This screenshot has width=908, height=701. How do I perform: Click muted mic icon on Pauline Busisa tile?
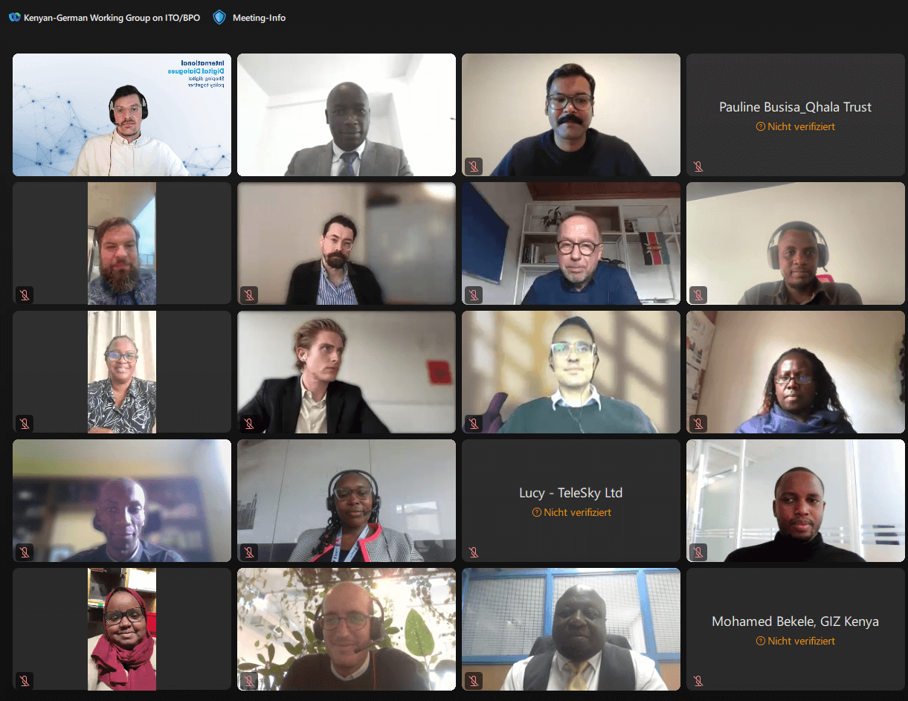[698, 166]
